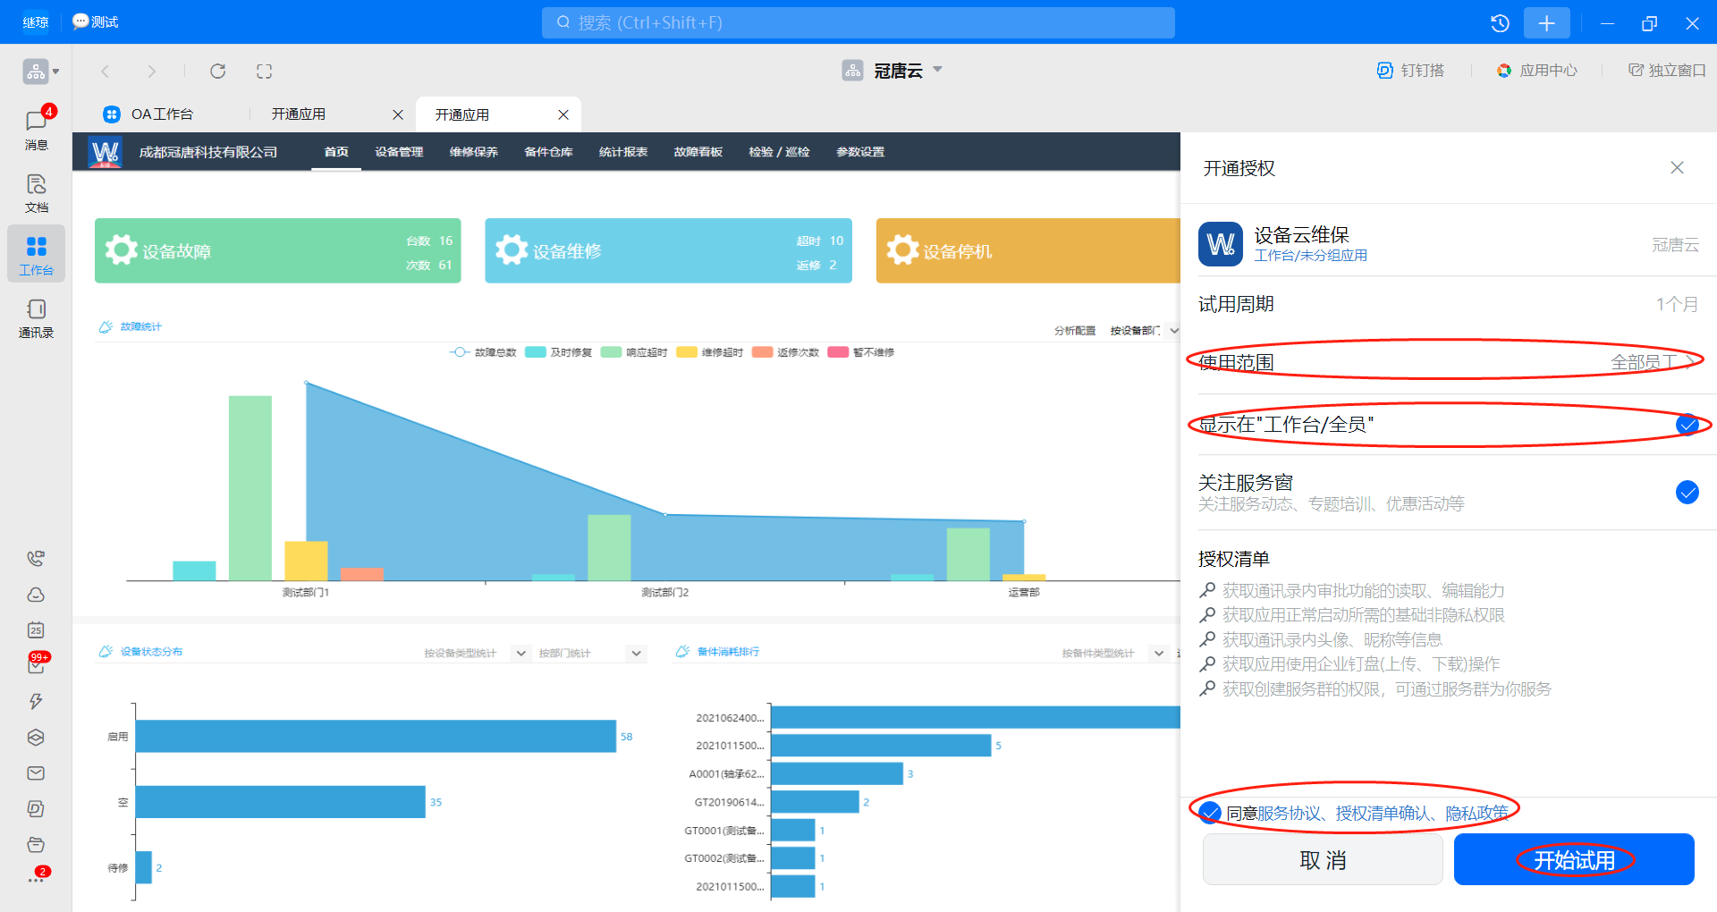Open 钉钉搭 in the toolbar

coord(1410,71)
